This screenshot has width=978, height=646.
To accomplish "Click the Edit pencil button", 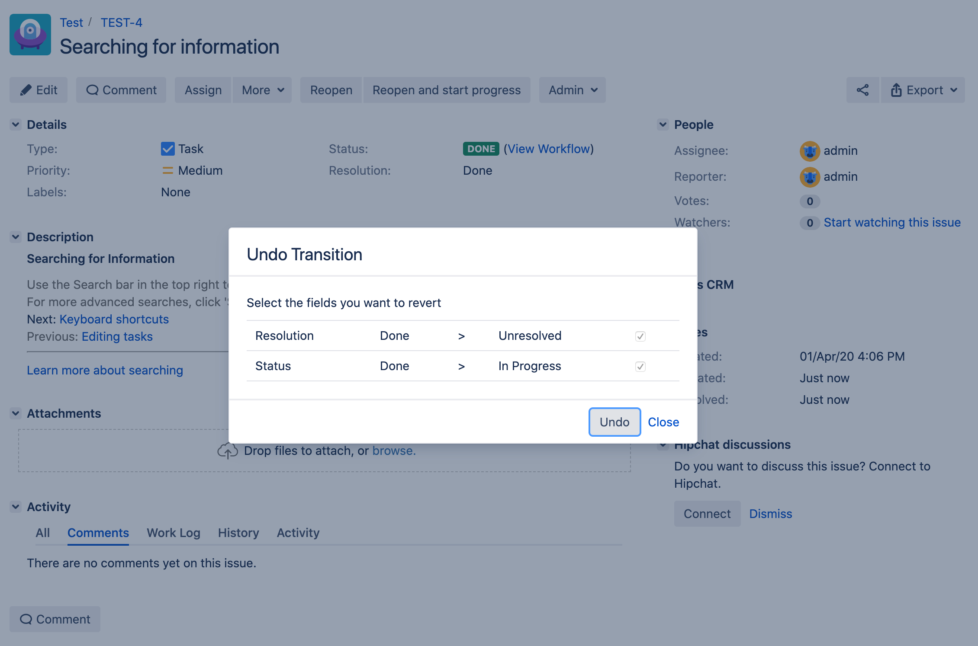I will point(39,90).
